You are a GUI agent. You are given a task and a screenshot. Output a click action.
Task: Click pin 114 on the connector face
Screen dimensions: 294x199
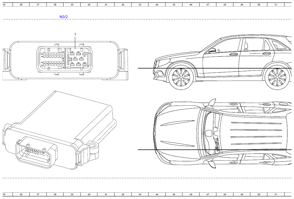pos(72,64)
